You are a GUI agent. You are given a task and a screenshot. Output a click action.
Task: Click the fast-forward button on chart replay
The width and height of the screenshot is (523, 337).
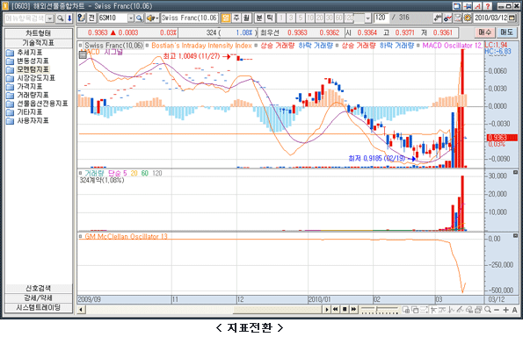tap(353, 310)
